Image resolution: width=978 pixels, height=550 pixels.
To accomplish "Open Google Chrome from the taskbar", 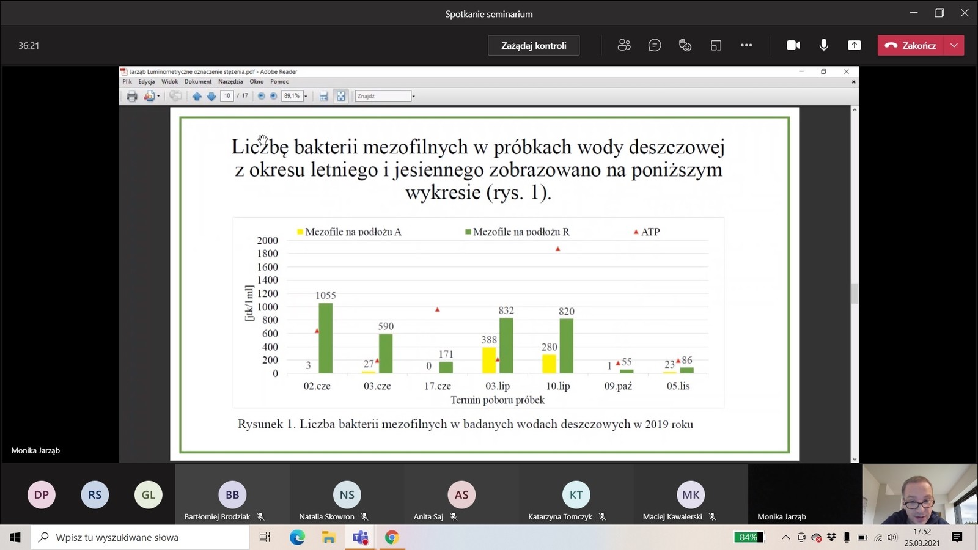I will coord(392,537).
